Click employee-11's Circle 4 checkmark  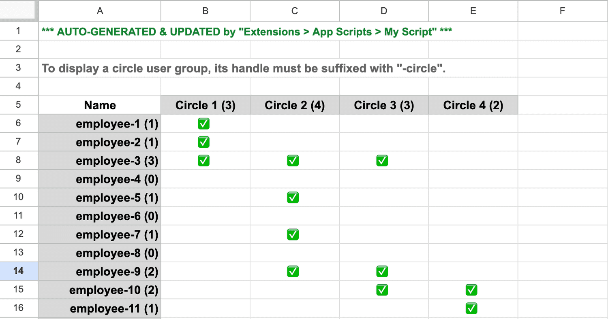point(471,308)
